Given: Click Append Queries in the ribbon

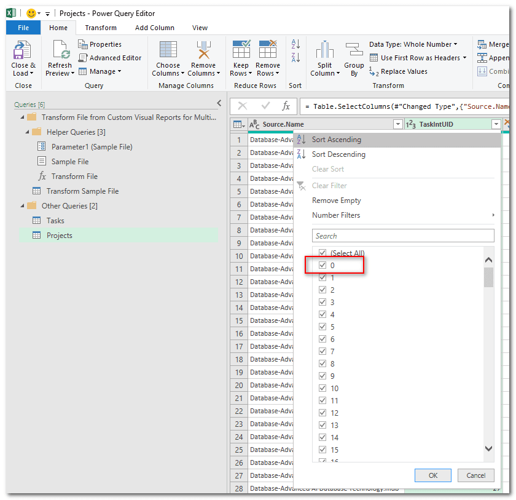Looking at the screenshot, I should click(493, 58).
